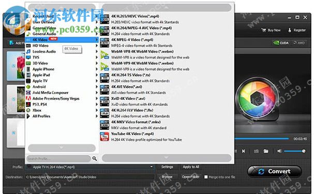Skip to the next frame
The image size is (314, 194).
pyautogui.click(x=244, y=151)
